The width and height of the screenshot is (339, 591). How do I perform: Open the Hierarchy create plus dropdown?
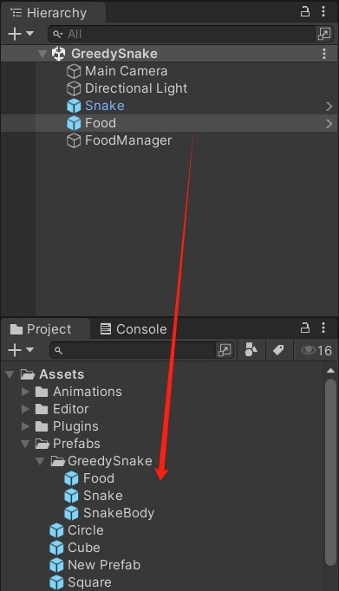tap(21, 34)
